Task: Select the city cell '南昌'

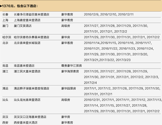Action: point(5,66)
